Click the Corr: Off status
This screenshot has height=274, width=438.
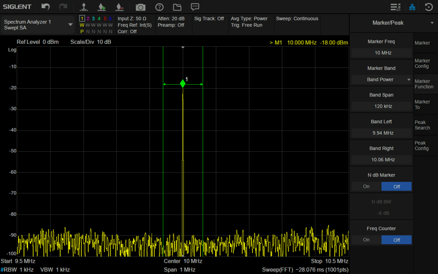[127, 32]
